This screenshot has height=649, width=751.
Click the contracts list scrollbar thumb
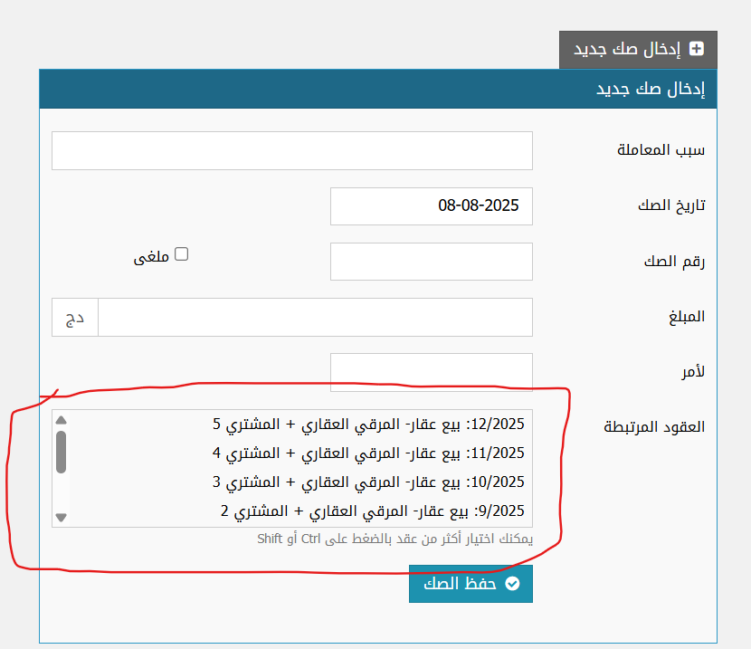62,452
